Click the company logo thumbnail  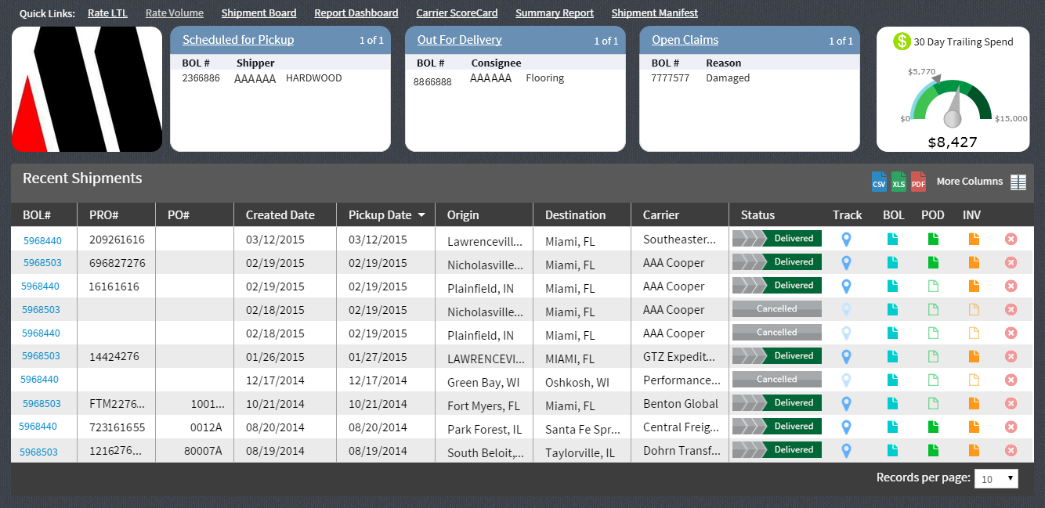tap(87, 89)
